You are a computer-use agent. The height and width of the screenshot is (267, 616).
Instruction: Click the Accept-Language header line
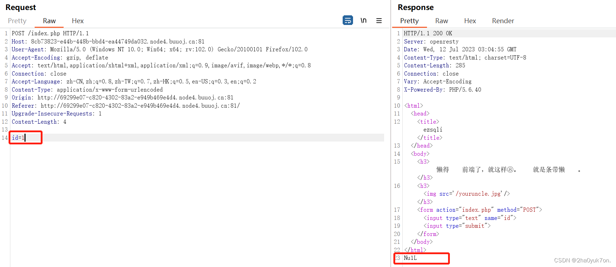(134, 81)
